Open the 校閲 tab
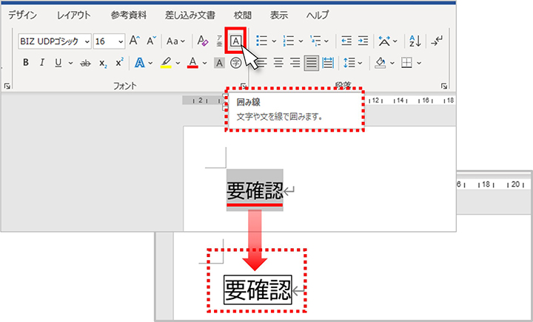The height and width of the screenshot is (322, 533). [242, 14]
